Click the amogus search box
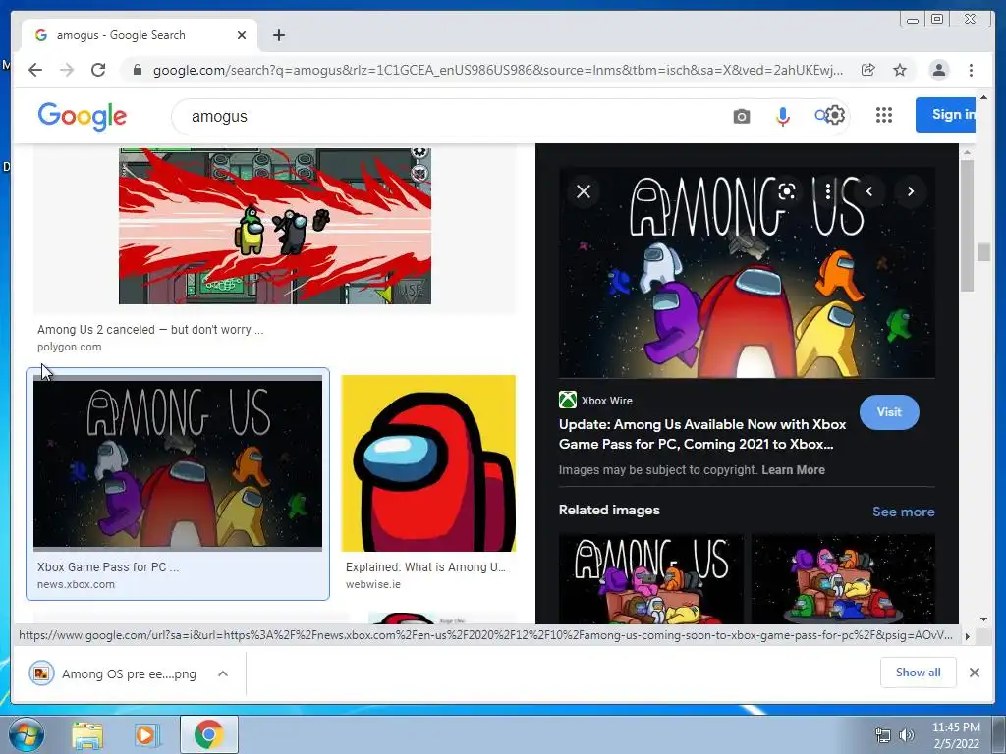 [x=449, y=116]
